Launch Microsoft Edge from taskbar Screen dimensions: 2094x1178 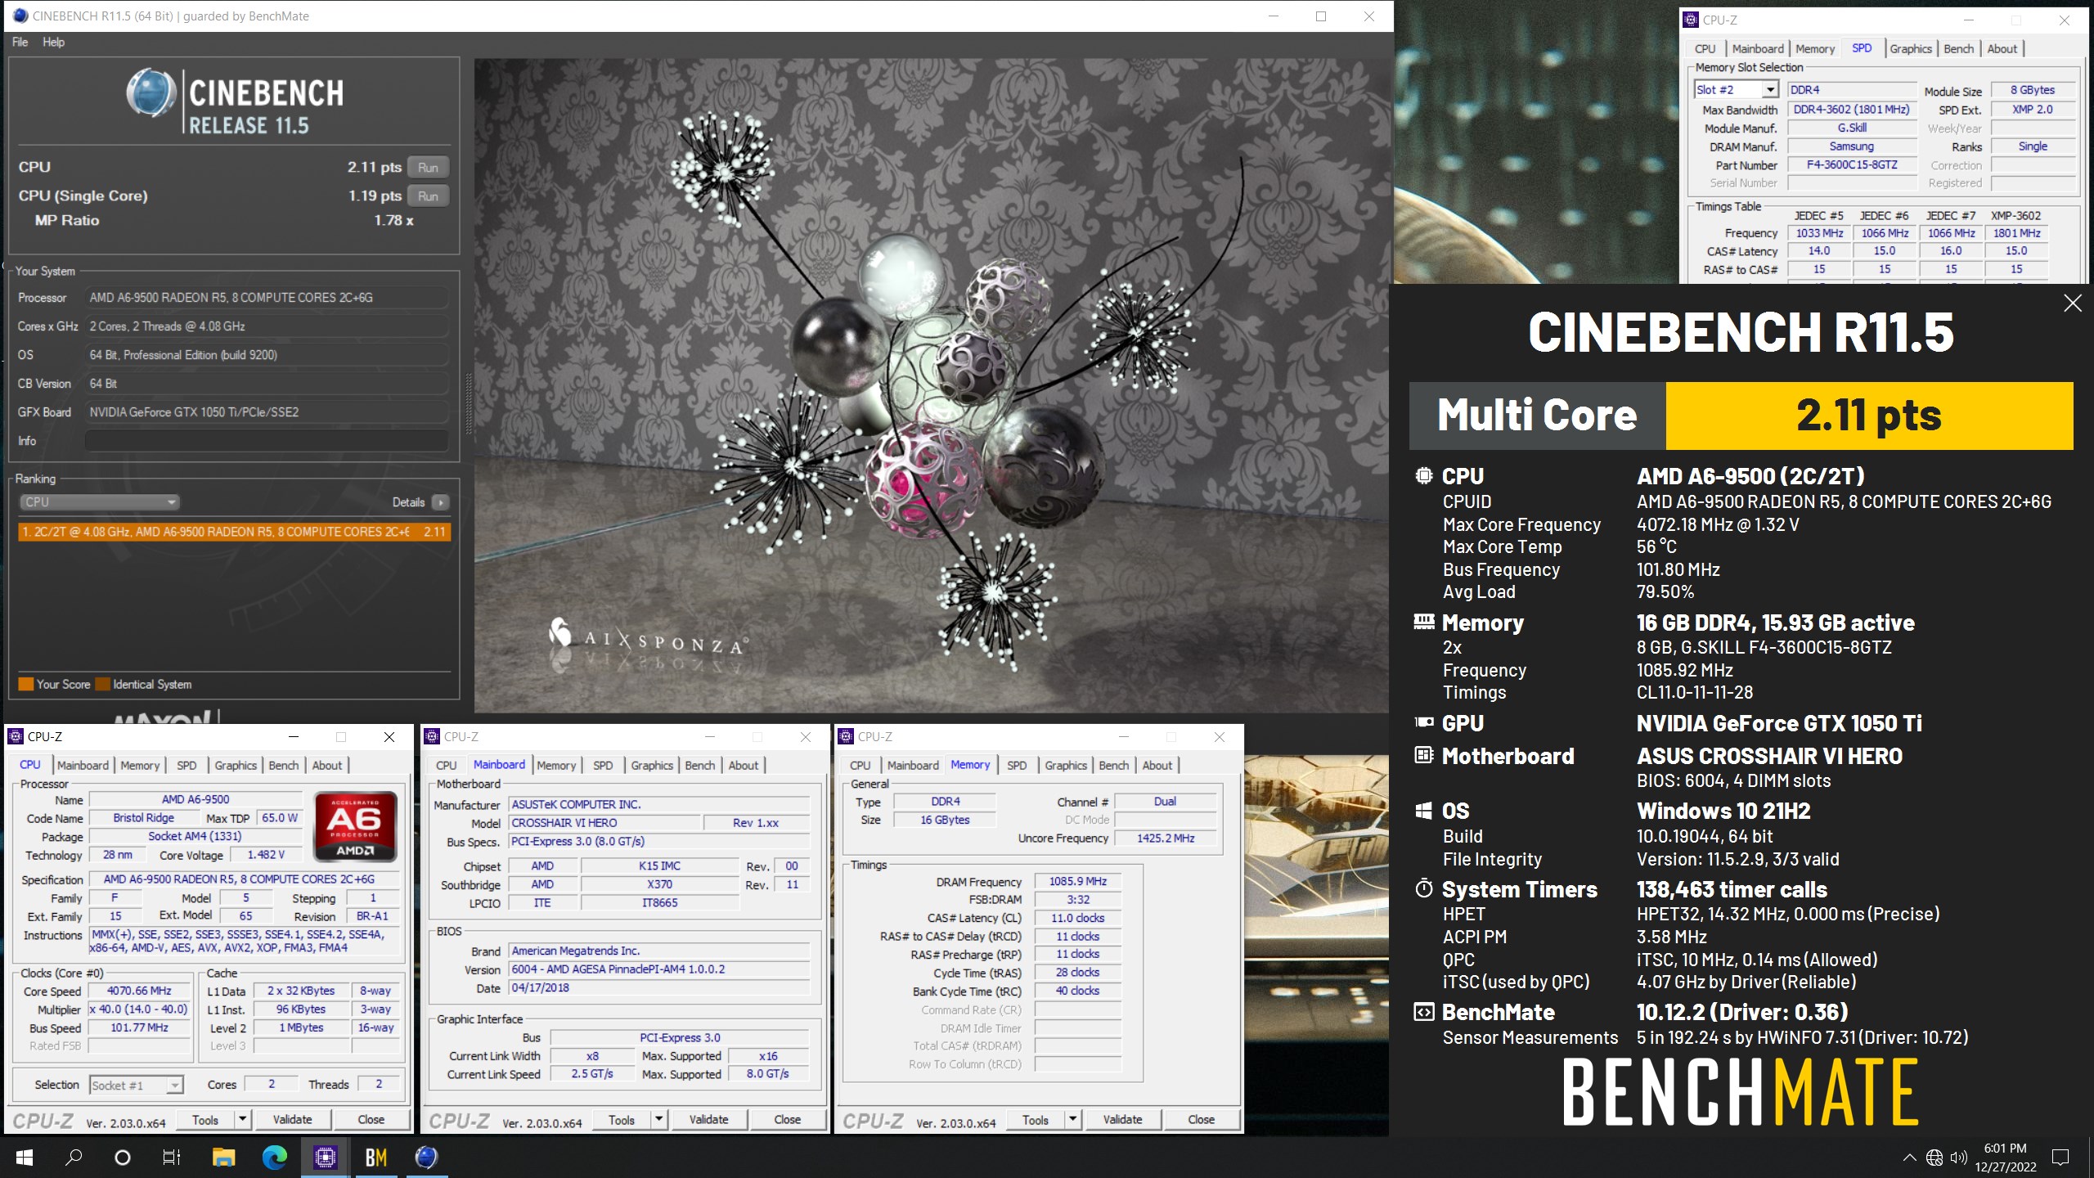(275, 1158)
